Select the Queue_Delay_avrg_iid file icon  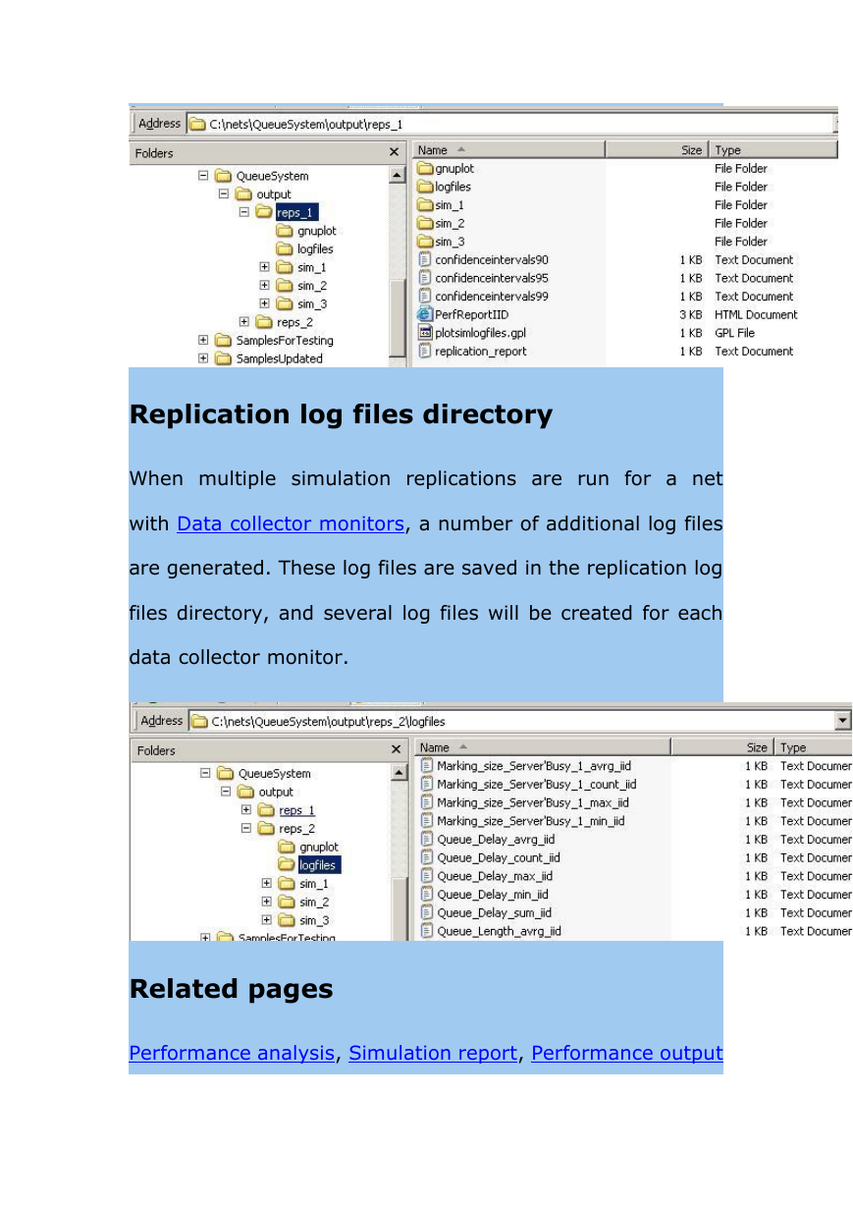(x=427, y=840)
